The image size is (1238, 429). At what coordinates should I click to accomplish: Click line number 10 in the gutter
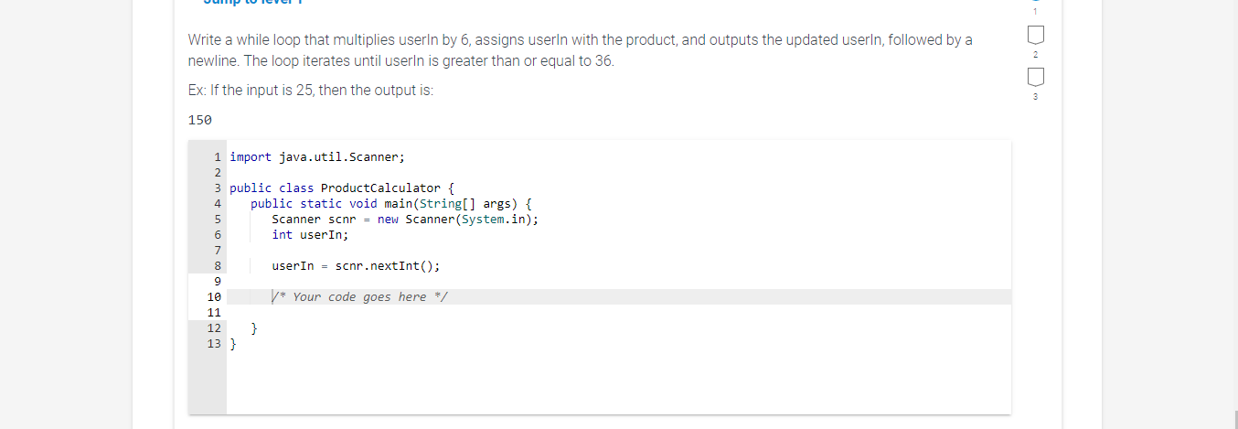pos(215,297)
